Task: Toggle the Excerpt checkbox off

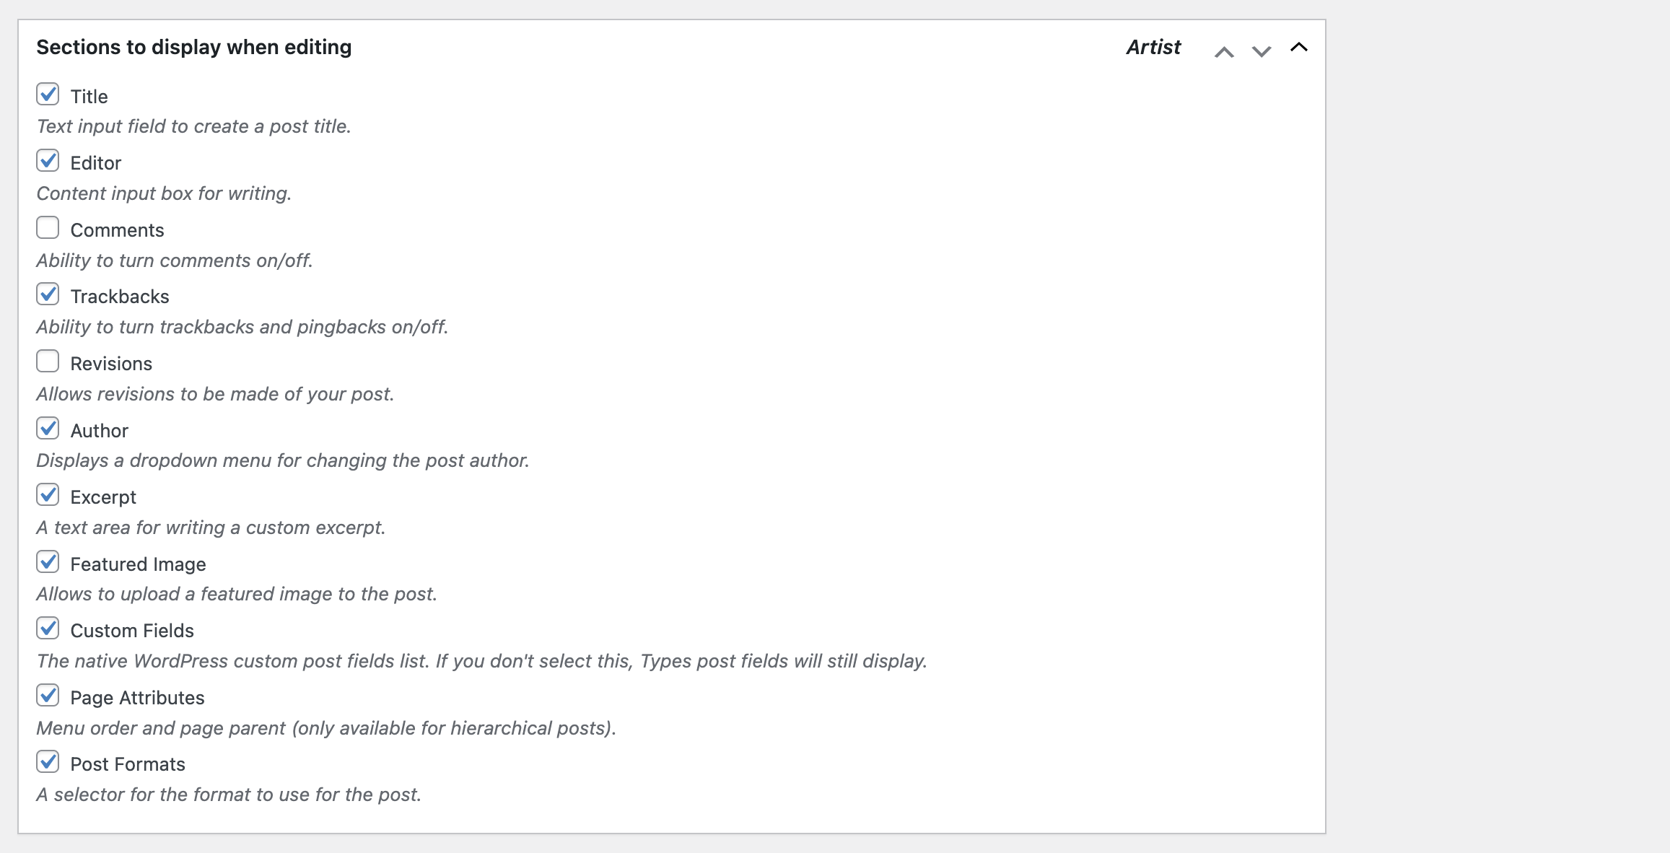Action: (x=48, y=495)
